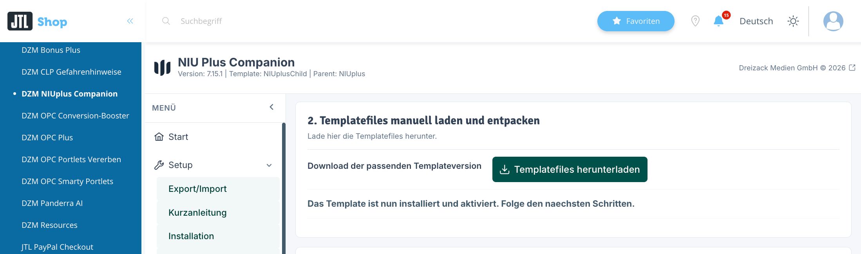Image resolution: width=861 pixels, height=254 pixels.
Task: Open DZM OPC Portlets Vererben
Action: point(71,159)
